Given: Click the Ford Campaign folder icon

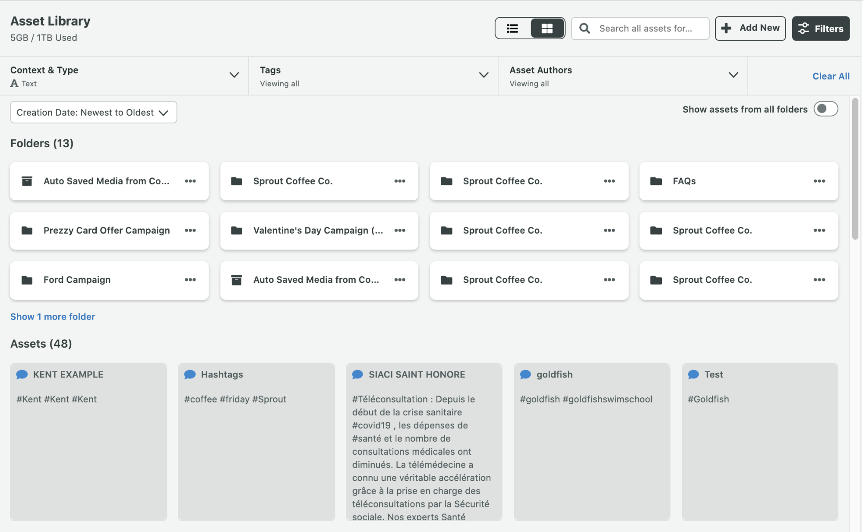Looking at the screenshot, I should coord(27,280).
